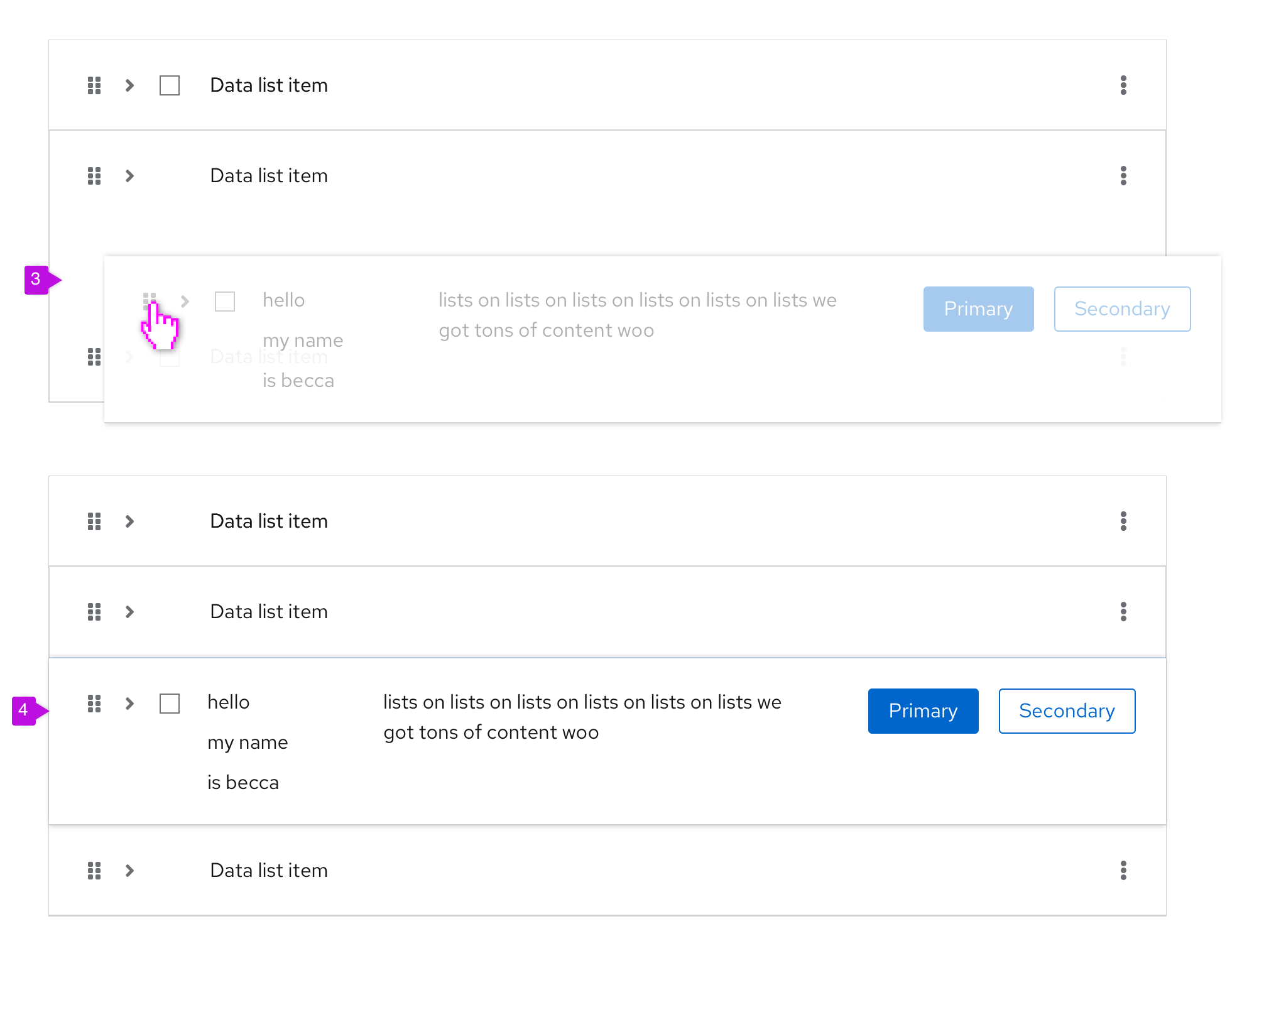Click 'Data list item' text in the upper list's second row
The height and width of the screenshot is (1034, 1264).
[269, 176]
